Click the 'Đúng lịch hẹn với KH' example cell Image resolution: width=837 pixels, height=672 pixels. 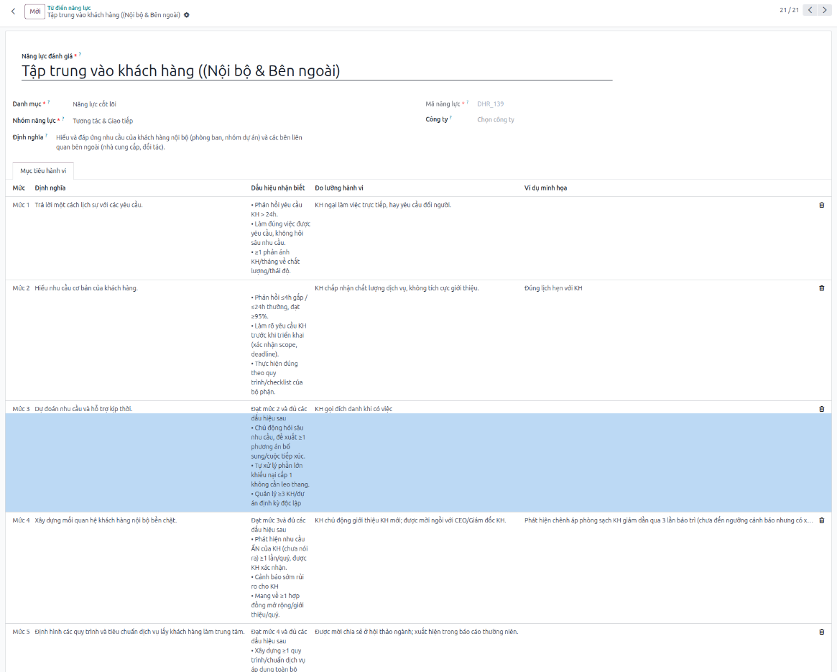tap(553, 288)
